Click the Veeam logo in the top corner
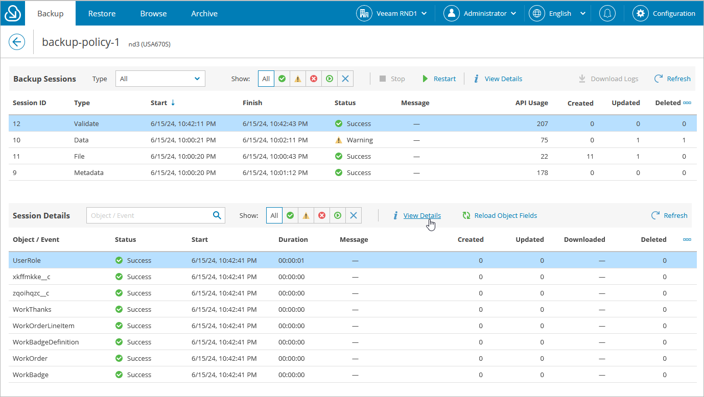The image size is (704, 397). coord(12,13)
